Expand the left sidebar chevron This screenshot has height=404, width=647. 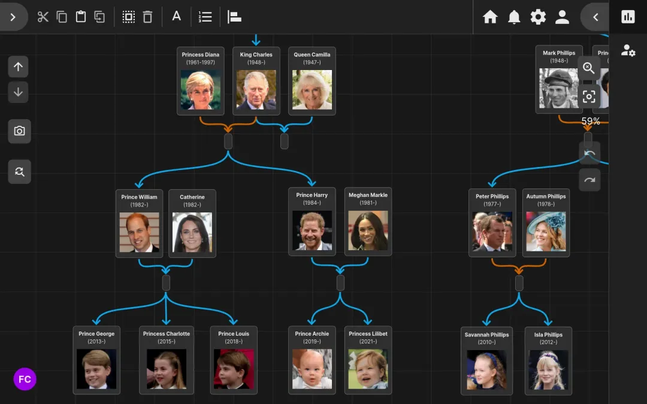(13, 17)
